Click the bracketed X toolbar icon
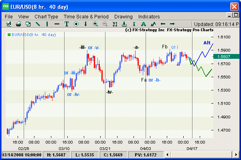 pyautogui.click(x=115, y=24)
